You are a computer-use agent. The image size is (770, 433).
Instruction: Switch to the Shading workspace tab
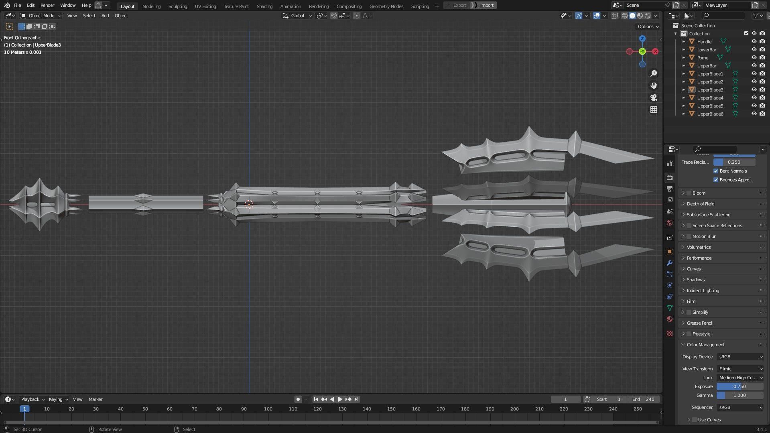[264, 6]
